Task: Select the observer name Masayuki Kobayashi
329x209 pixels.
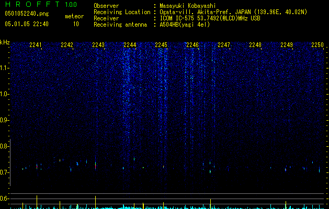Action: tap(188, 6)
